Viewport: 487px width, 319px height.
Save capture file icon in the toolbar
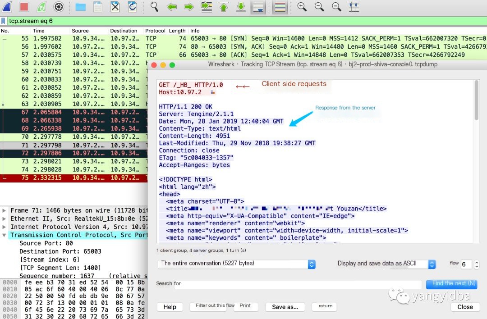tap(98, 6)
